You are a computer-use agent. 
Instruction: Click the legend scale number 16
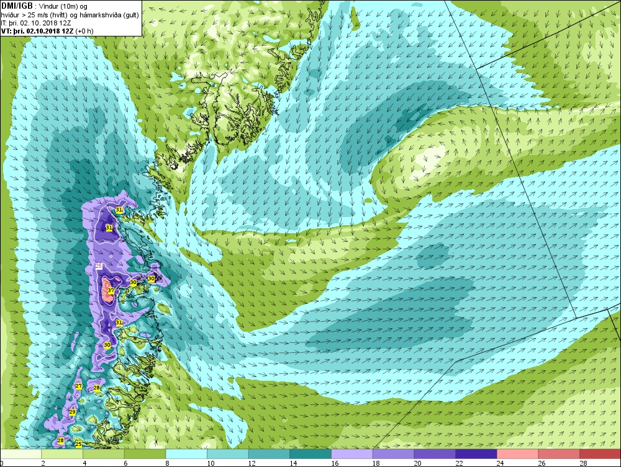[335, 463]
